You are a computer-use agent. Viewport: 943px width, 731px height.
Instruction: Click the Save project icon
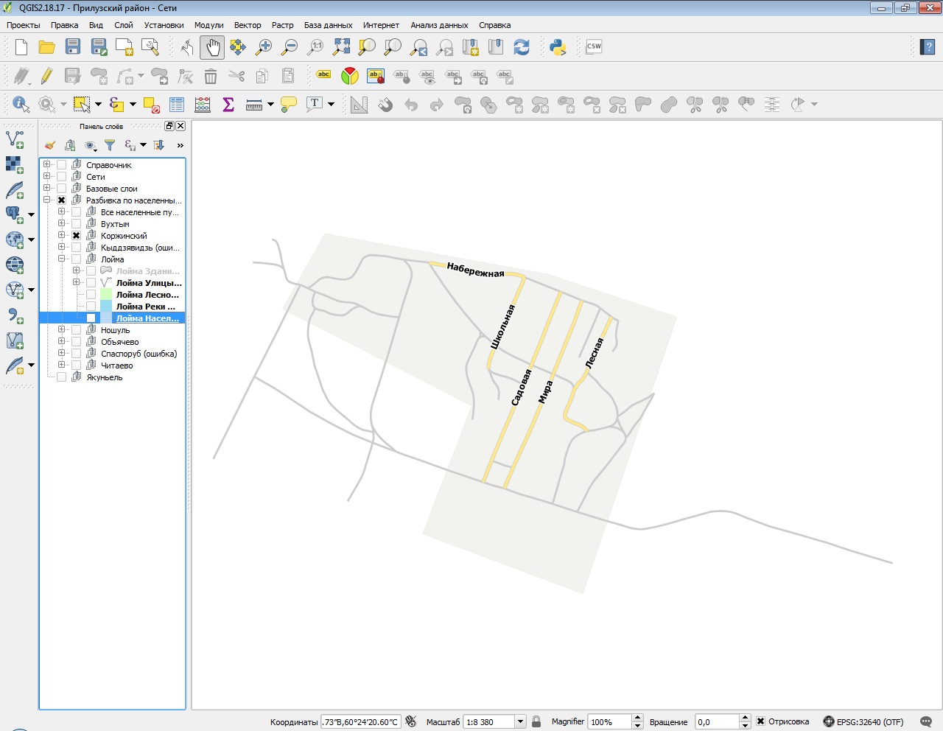pyautogui.click(x=72, y=47)
